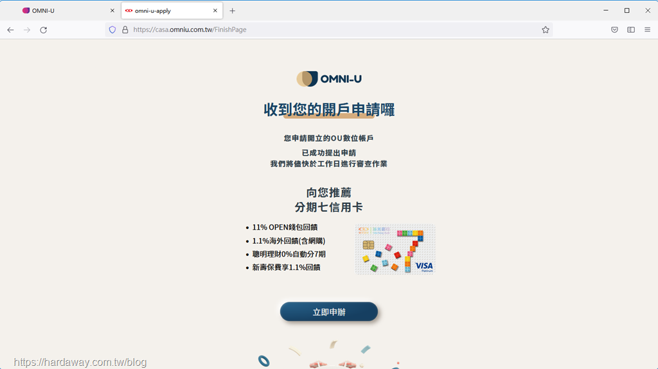Click the text 已成功提出申請
Viewport: 658px width, 369px height.
[329, 153]
